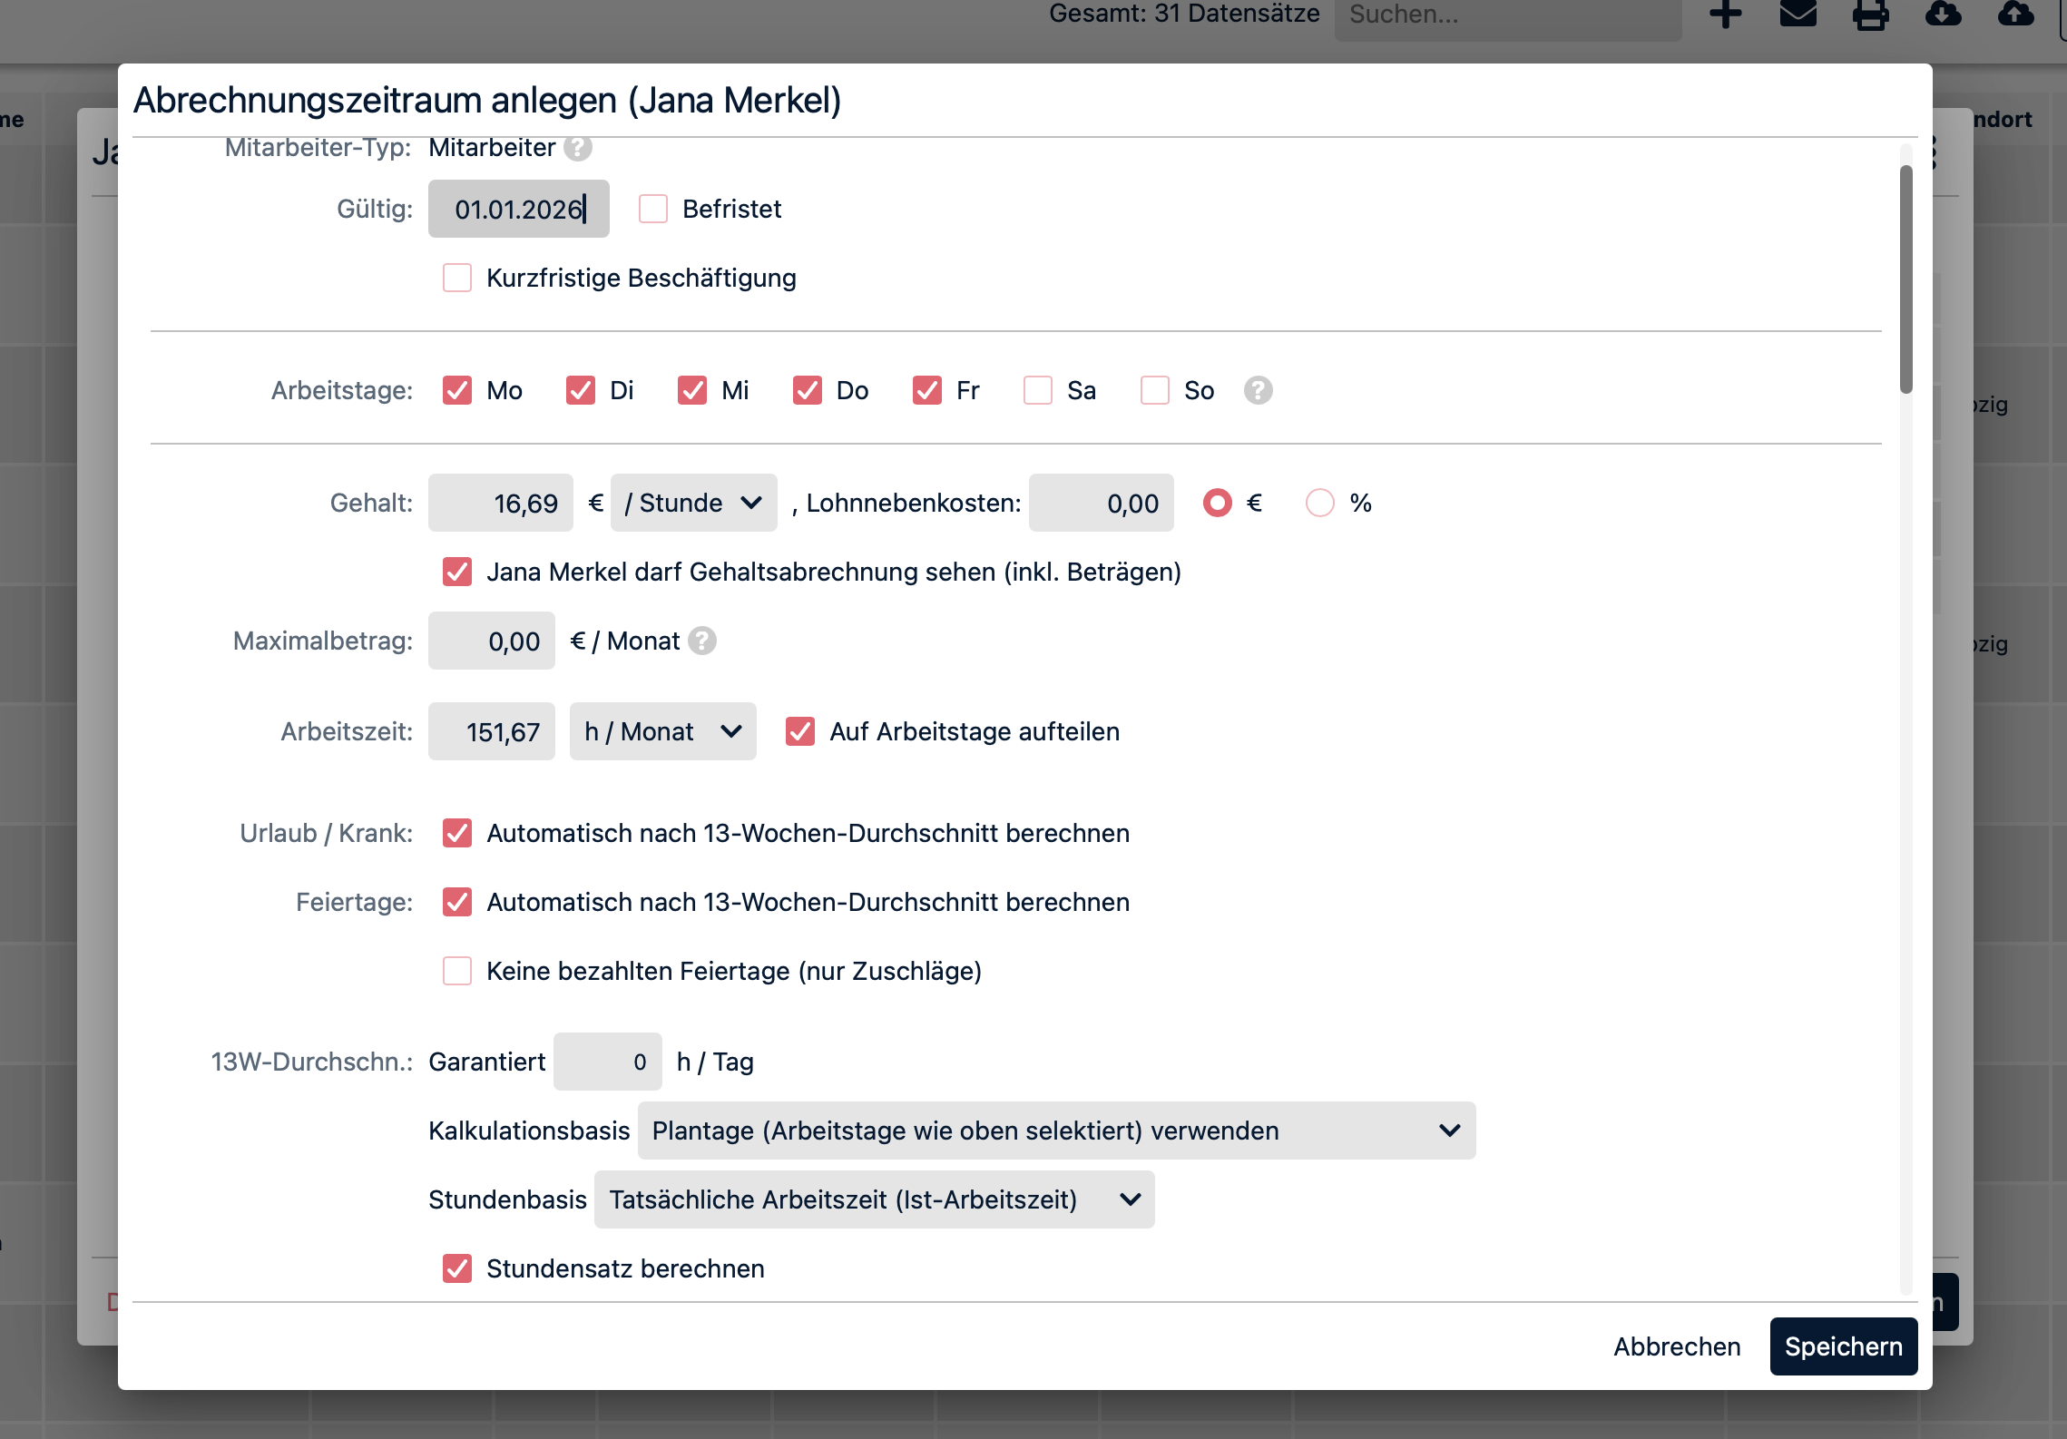Click the envelope mail icon

pyautogui.click(x=1798, y=14)
